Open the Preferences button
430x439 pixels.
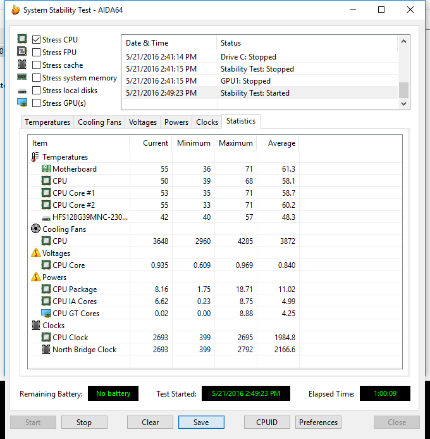click(318, 422)
